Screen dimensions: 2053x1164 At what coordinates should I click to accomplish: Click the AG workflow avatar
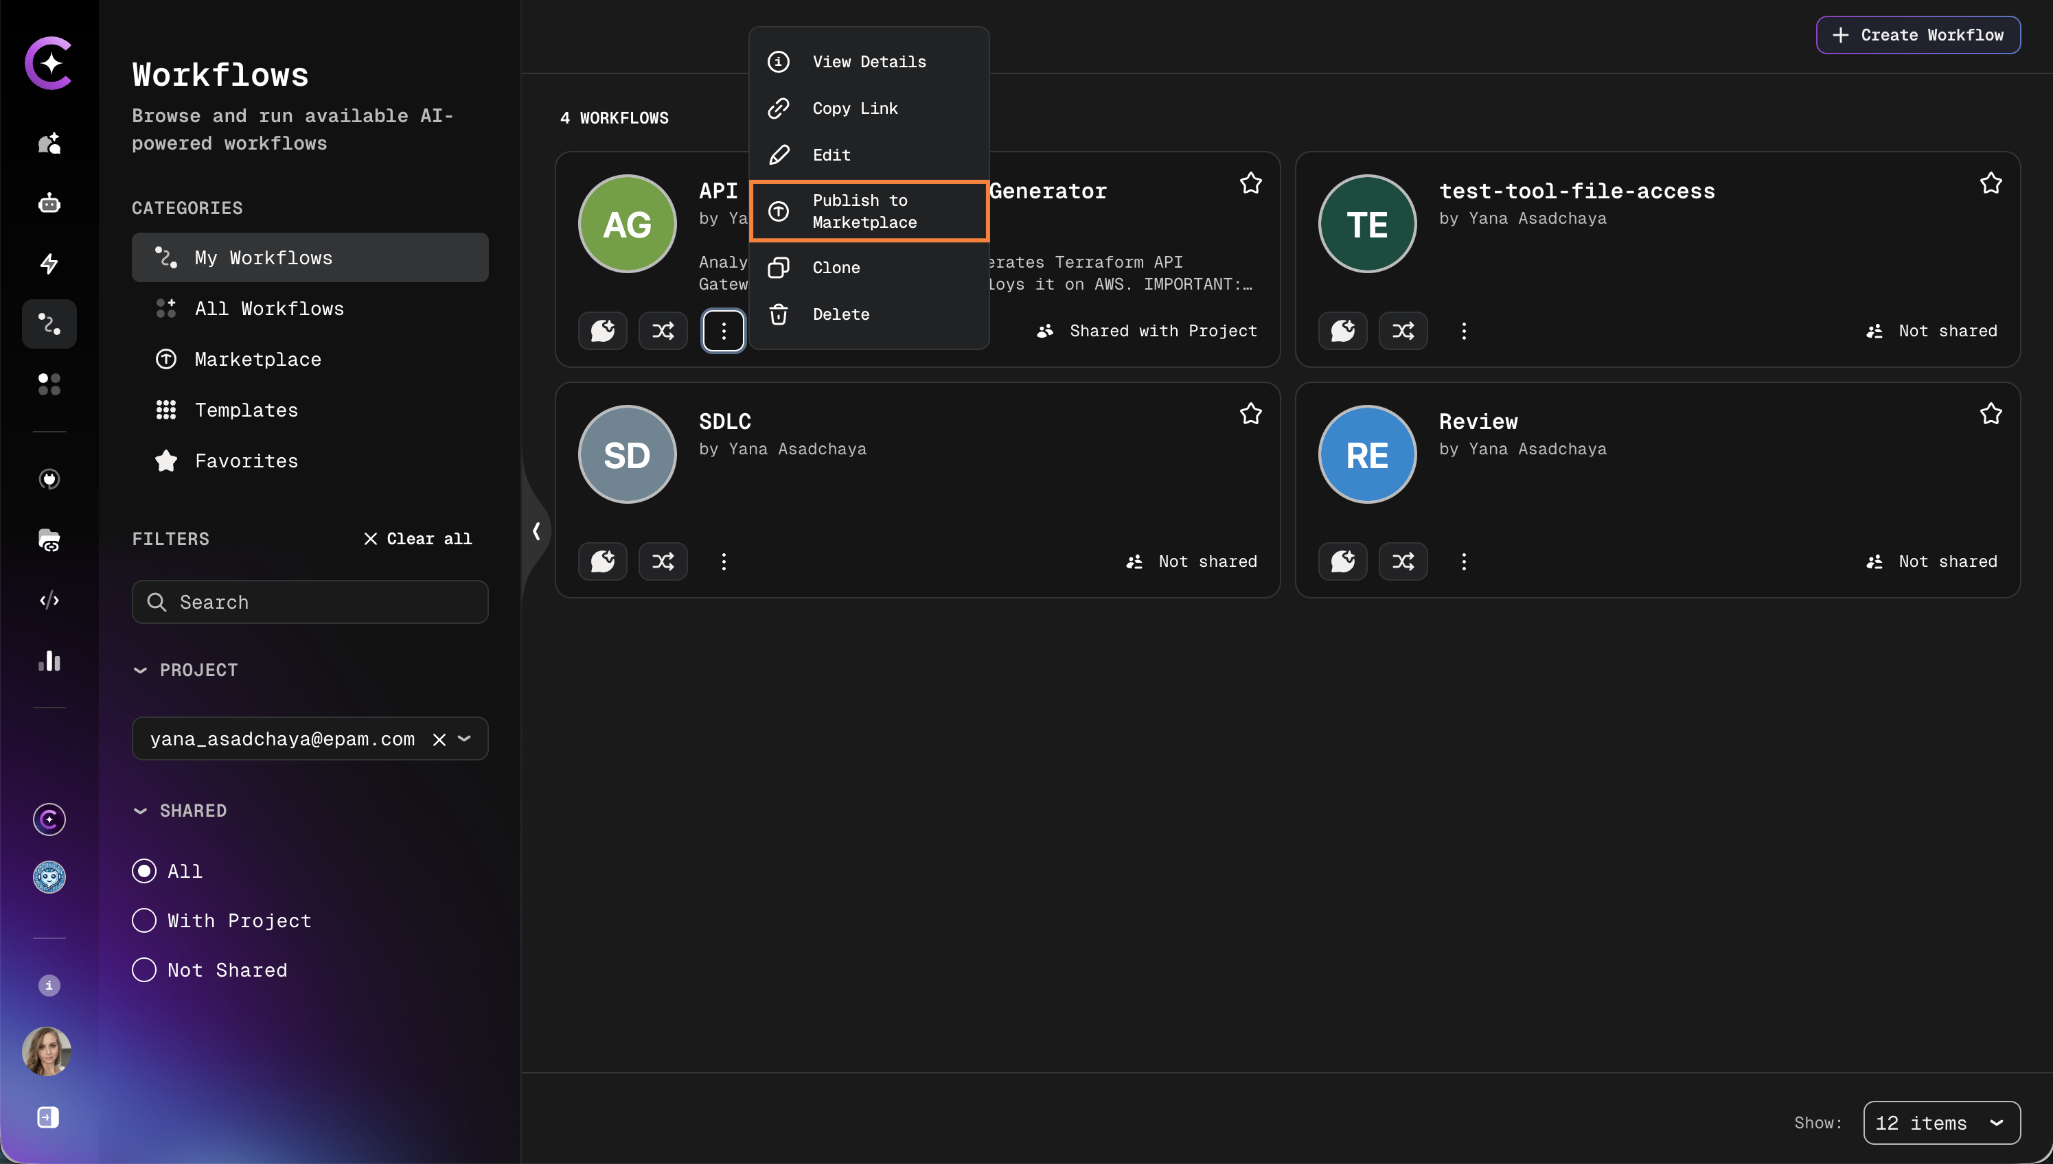tap(627, 224)
